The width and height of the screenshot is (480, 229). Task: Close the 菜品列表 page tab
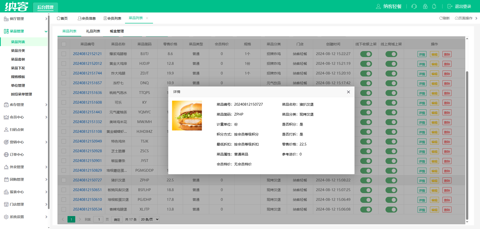tap(147, 18)
